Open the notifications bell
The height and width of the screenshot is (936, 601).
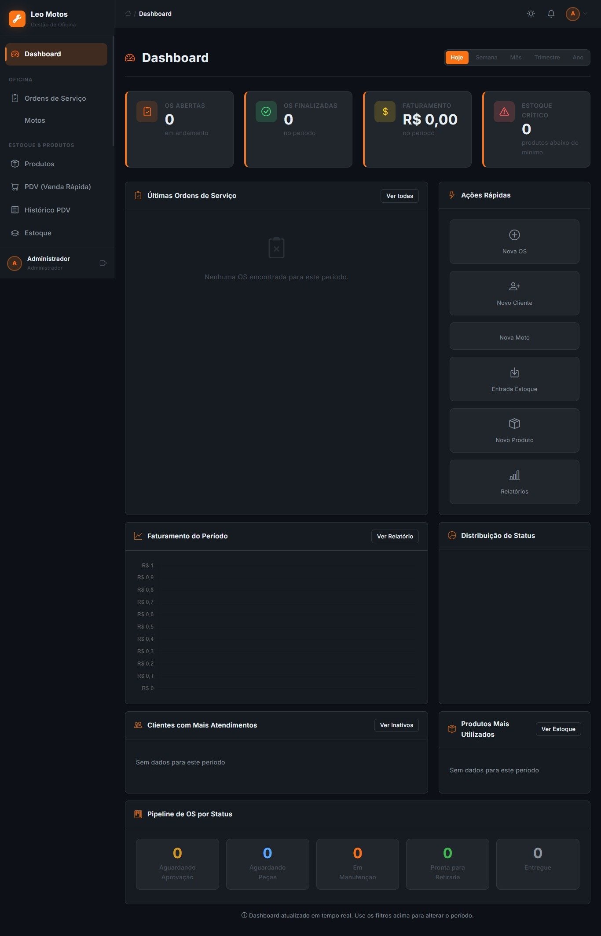551,14
